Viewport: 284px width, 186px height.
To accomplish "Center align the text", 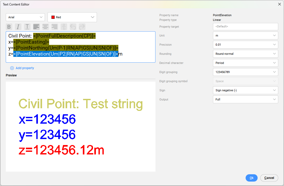I will tap(45, 27).
